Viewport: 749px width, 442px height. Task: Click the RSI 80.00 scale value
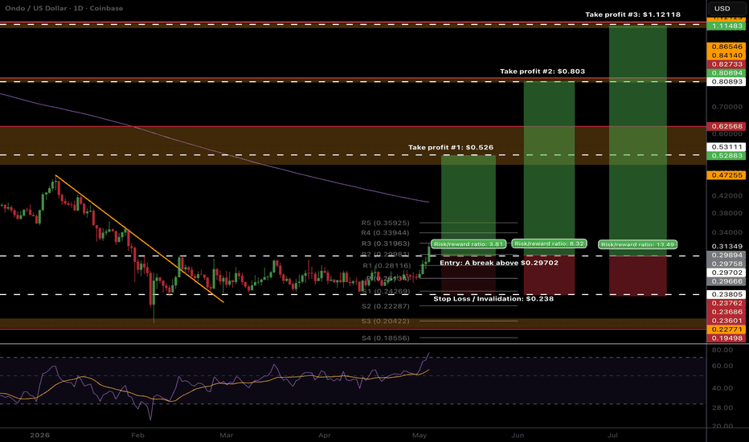(x=722, y=350)
